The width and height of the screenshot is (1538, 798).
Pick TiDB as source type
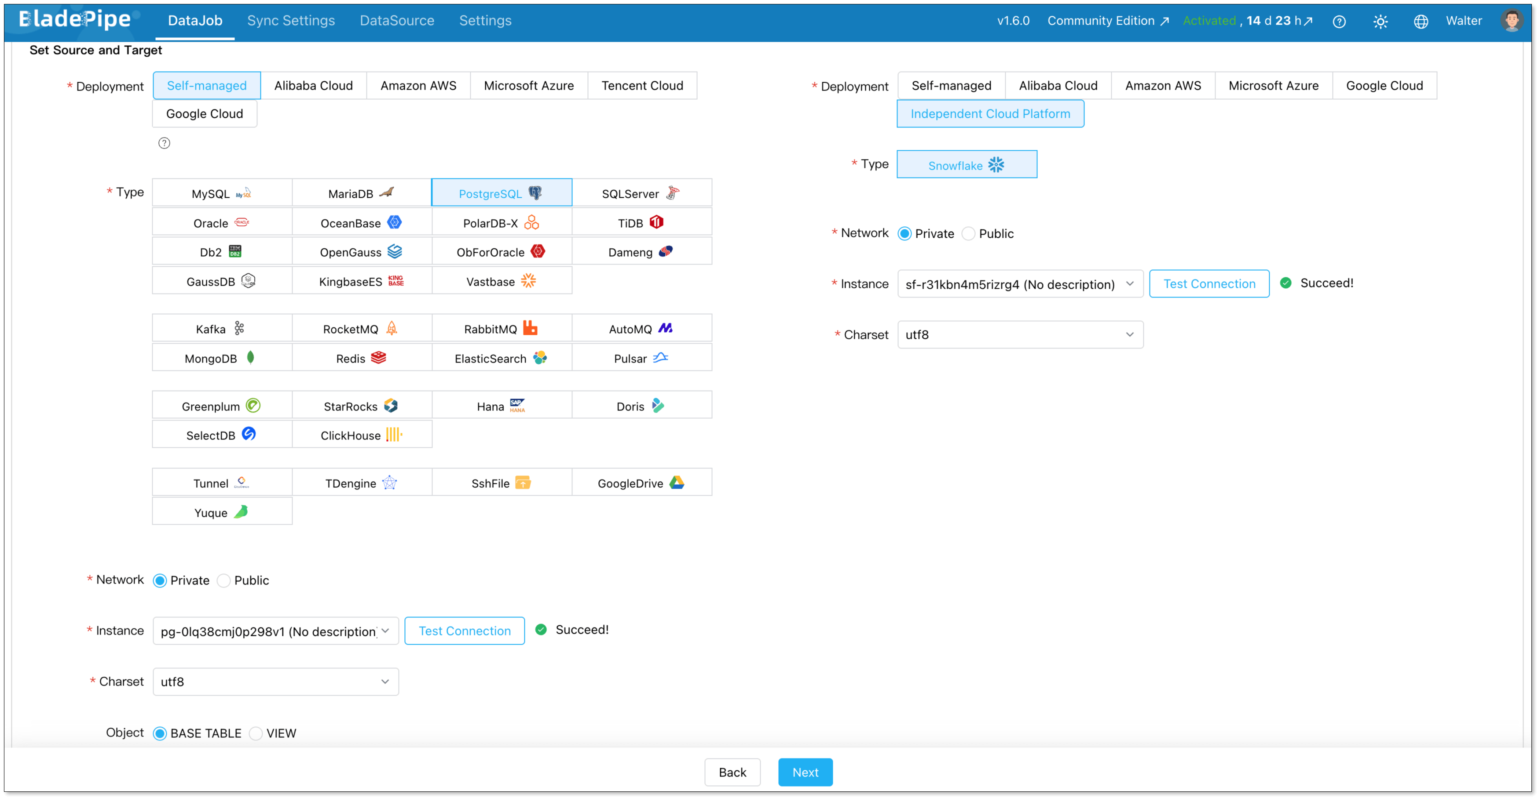(642, 222)
